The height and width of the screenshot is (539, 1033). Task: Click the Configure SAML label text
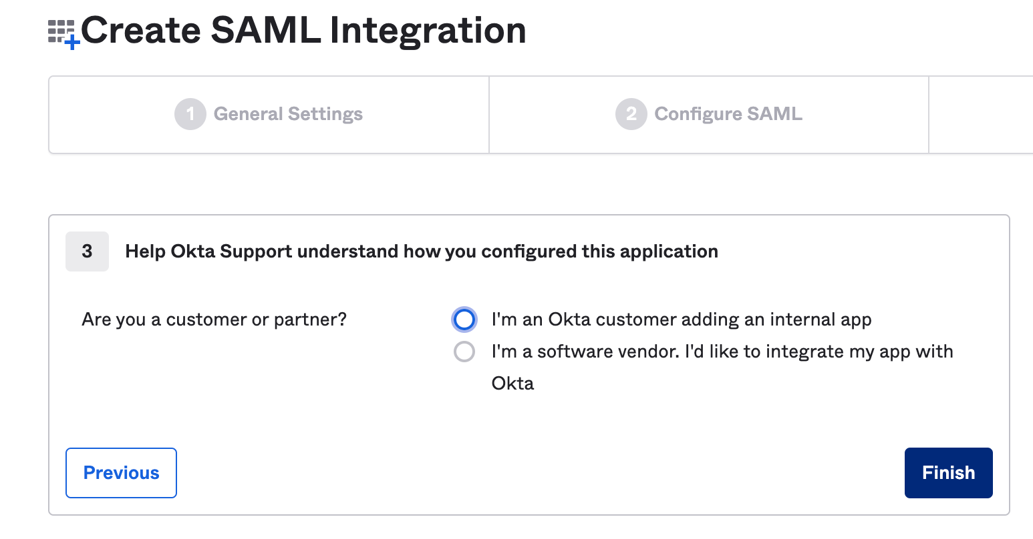(x=728, y=114)
